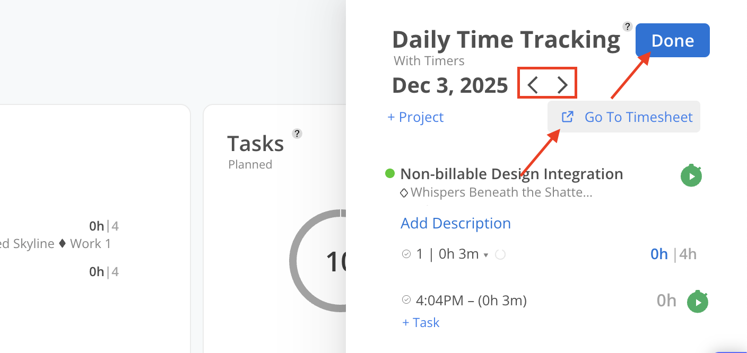Viewport: 747px width, 353px height.
Task: Click the Tasks planned donut chart
Action: tap(317, 261)
